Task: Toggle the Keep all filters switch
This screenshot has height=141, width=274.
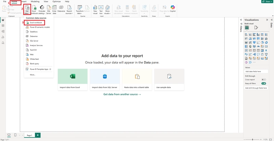Action: point(263,83)
